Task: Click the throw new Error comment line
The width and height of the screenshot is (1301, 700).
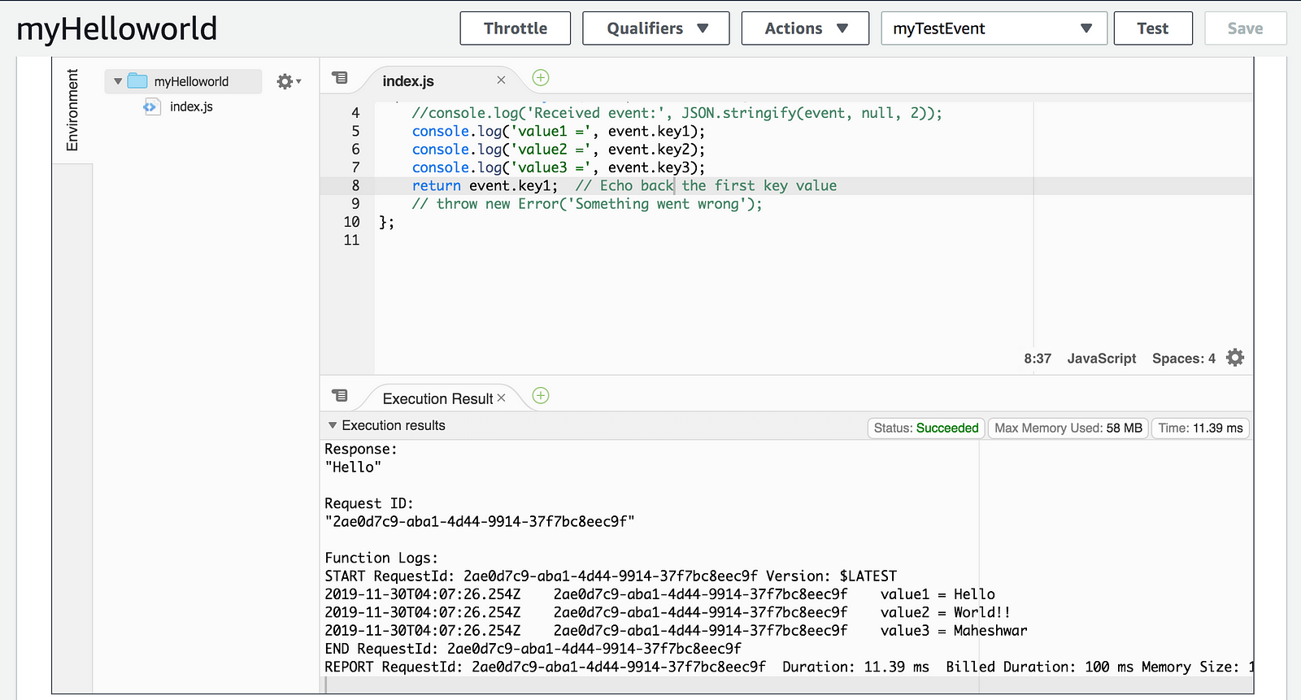Action: (x=587, y=204)
